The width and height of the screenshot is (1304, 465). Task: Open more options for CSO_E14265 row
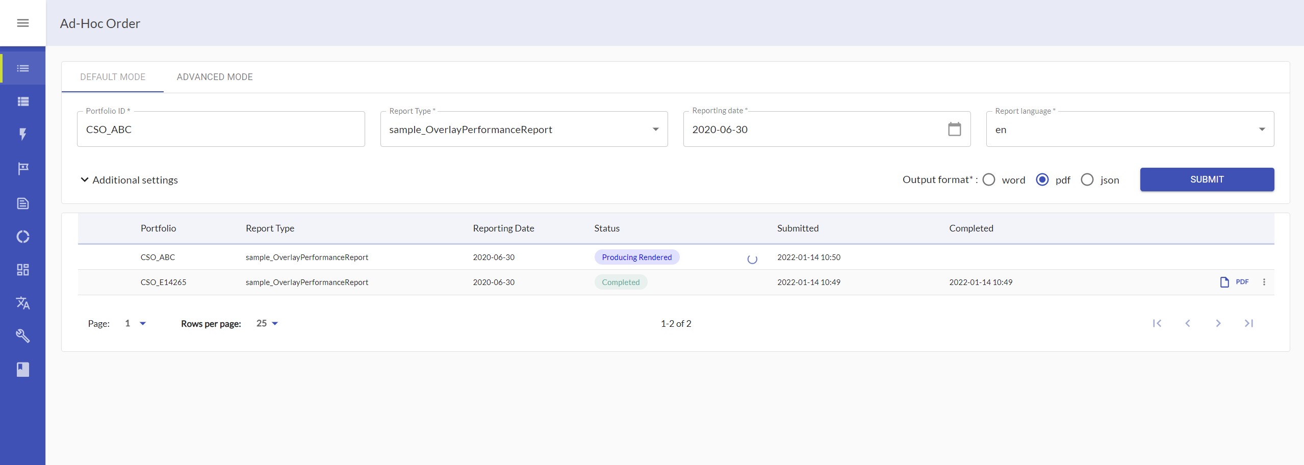pyautogui.click(x=1264, y=282)
